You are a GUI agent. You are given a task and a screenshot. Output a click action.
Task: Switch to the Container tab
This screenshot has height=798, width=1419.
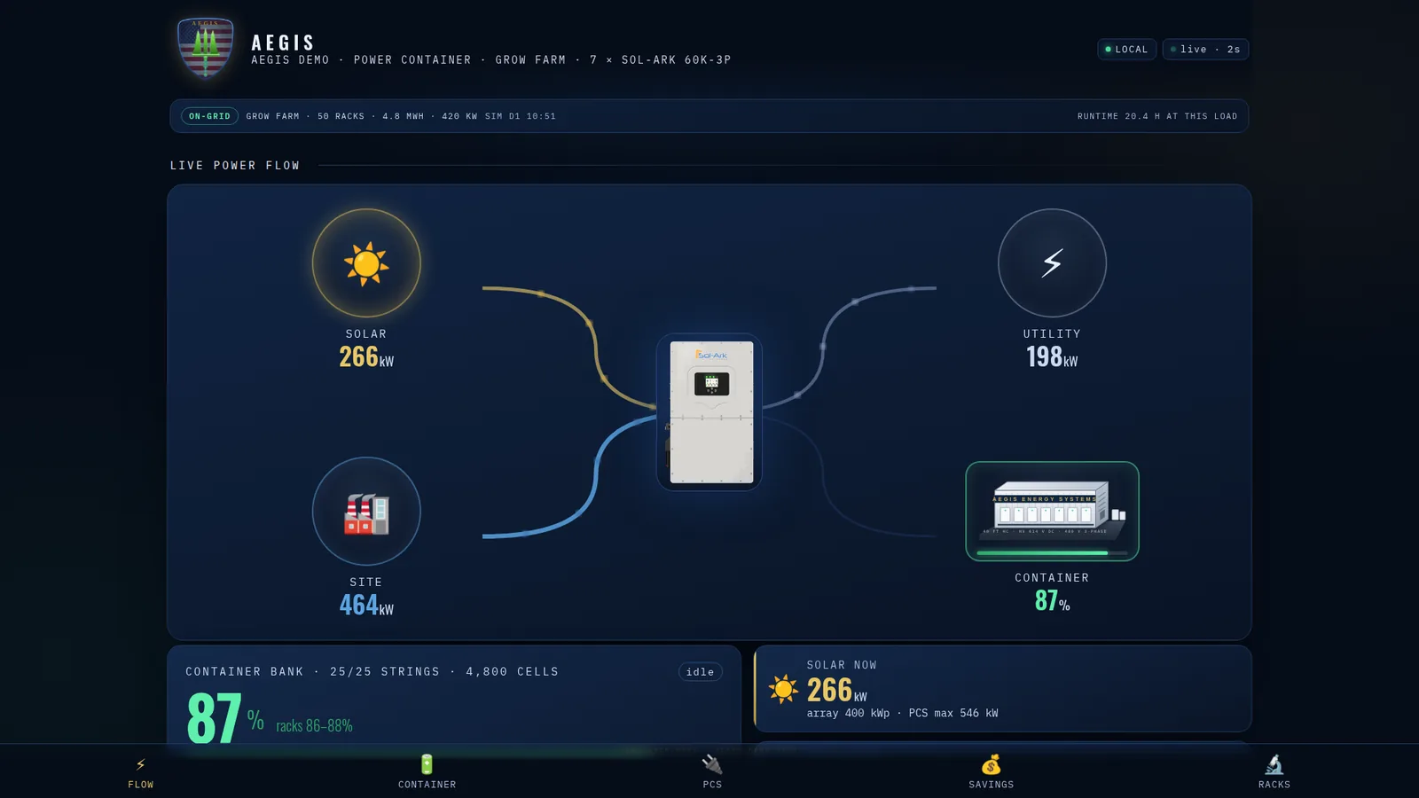(427, 772)
